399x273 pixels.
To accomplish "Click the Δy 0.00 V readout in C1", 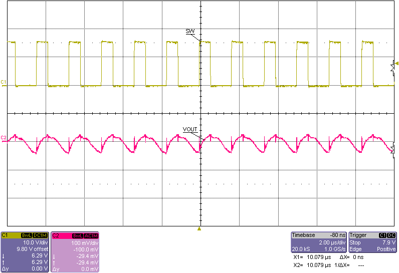I will click(x=25, y=268).
